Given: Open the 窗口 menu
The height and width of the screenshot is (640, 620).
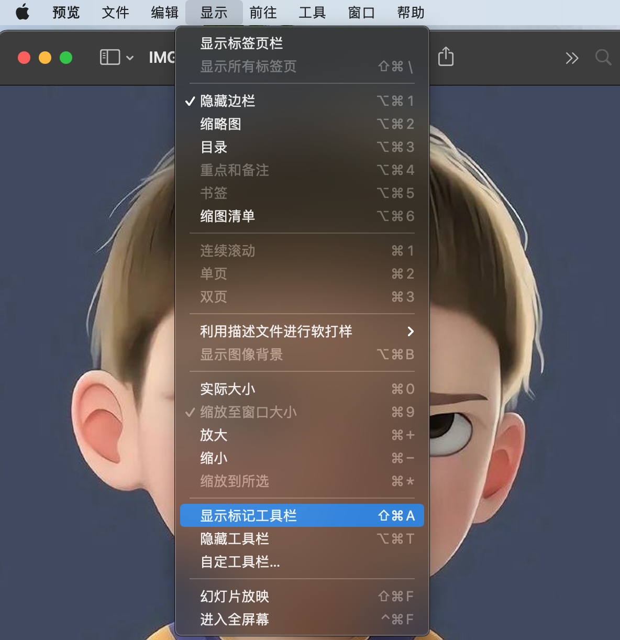Looking at the screenshot, I should (361, 12).
